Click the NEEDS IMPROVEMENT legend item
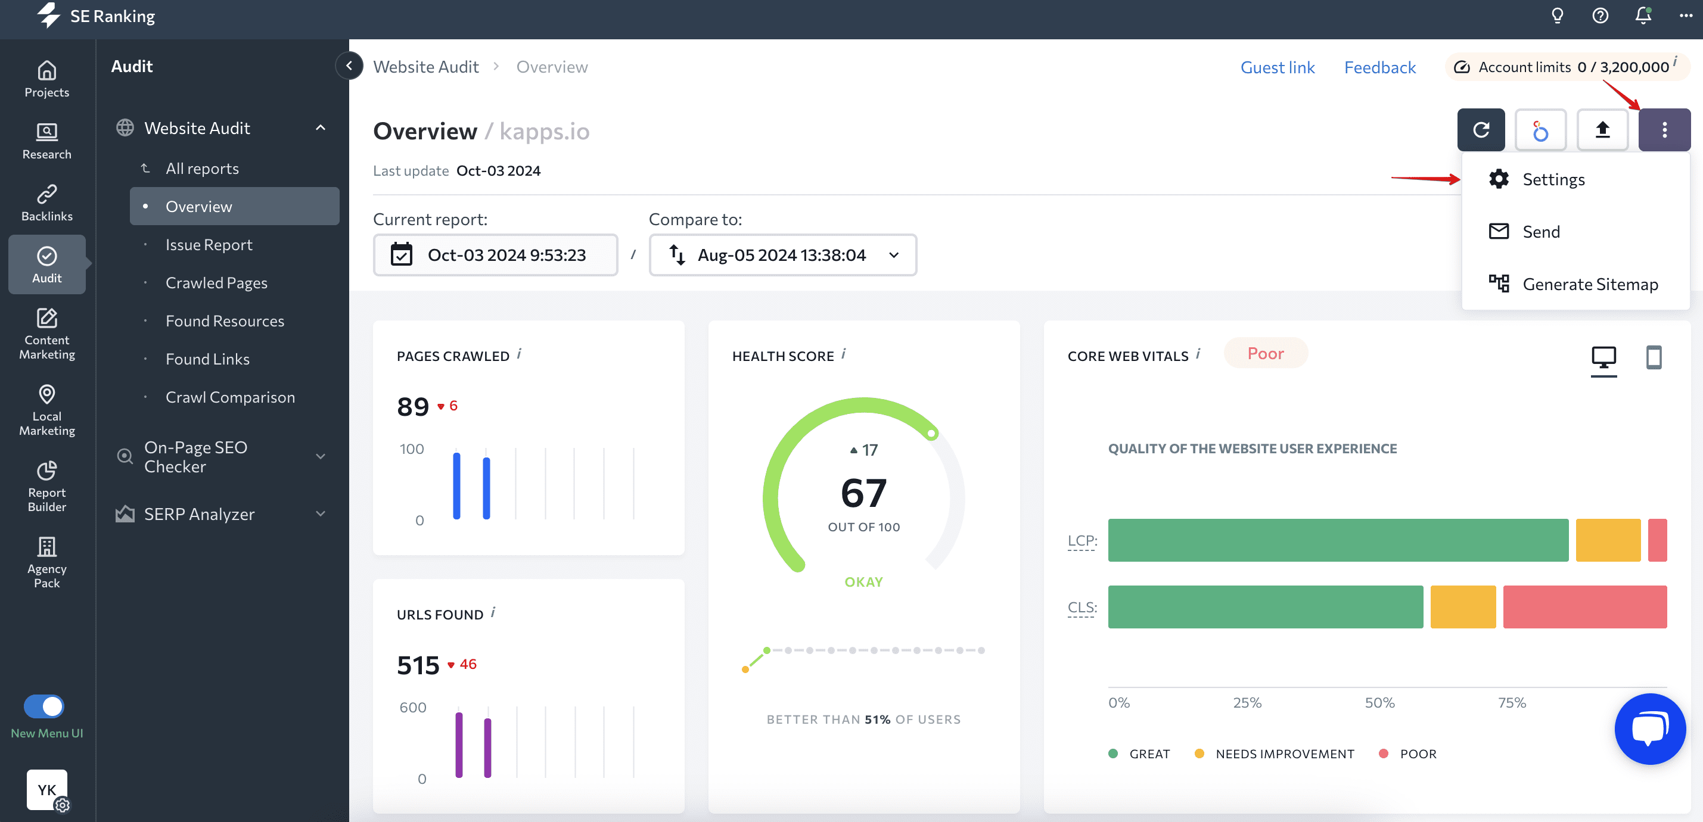1703x822 pixels. (x=1274, y=753)
